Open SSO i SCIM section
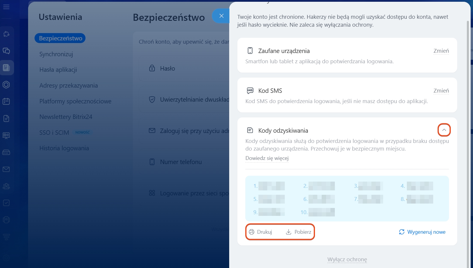This screenshot has height=268, width=473. (54, 133)
